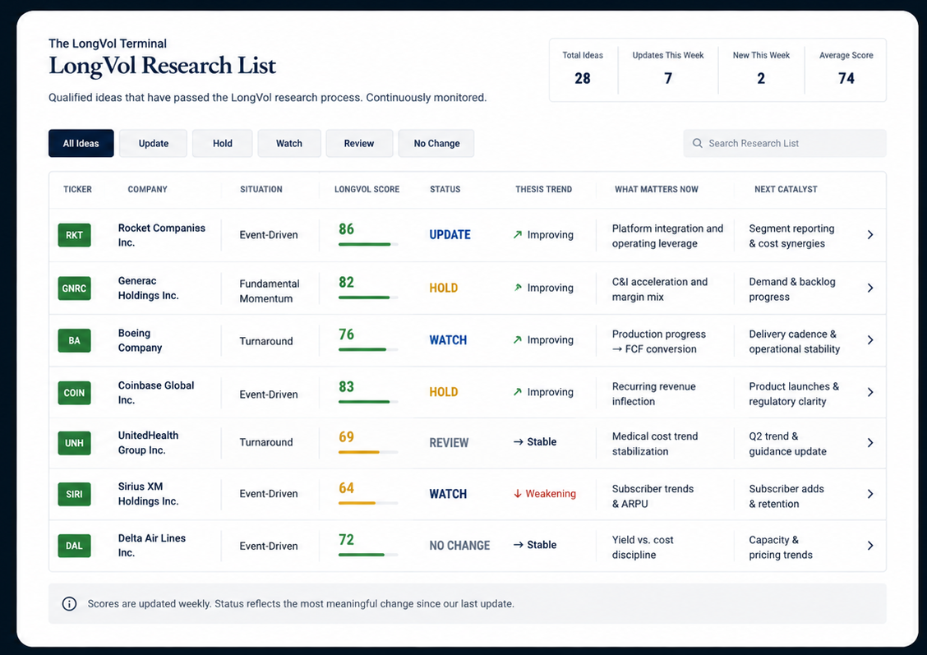The height and width of the screenshot is (655, 927).
Task: Click the score 83 for Coinbase
Action: pyautogui.click(x=347, y=386)
